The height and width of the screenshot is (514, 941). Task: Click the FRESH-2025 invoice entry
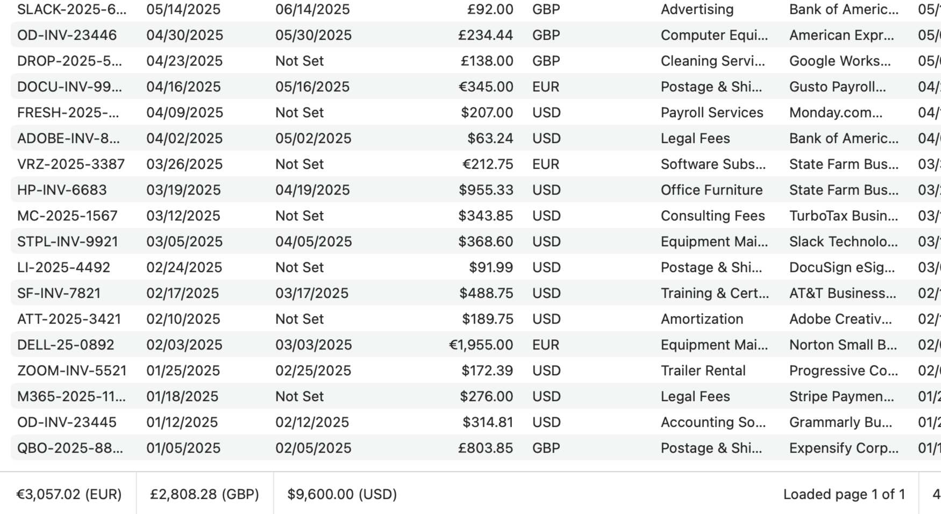tap(65, 112)
